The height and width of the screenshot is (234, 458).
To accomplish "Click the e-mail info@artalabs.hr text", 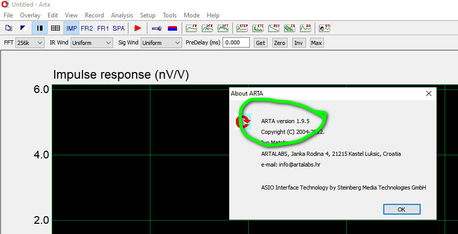I will point(291,165).
